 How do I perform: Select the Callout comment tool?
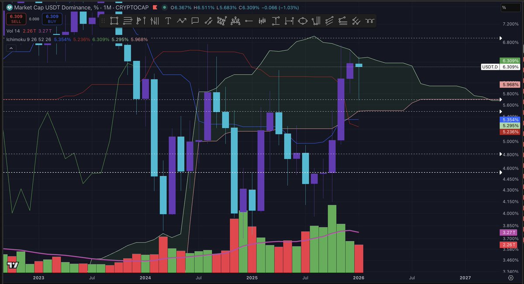(x=195, y=21)
